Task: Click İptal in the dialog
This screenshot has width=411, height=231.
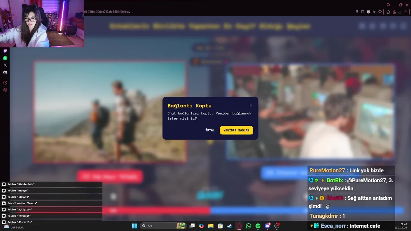Action: (x=210, y=130)
